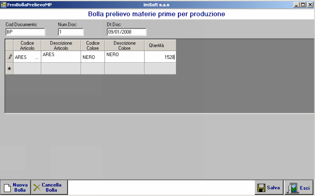Viewport: 315px width, 196px height.
Task: Select the Codice Articolo cell ARES
Action: [x=27, y=57]
